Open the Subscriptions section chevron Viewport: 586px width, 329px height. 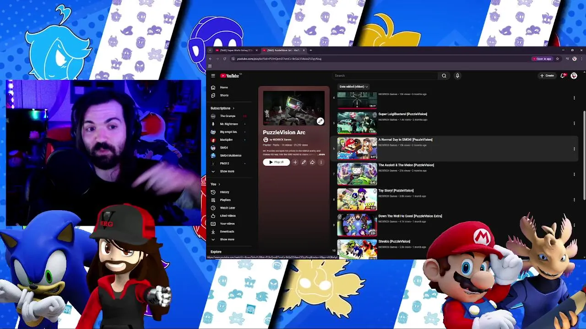pyautogui.click(x=233, y=108)
